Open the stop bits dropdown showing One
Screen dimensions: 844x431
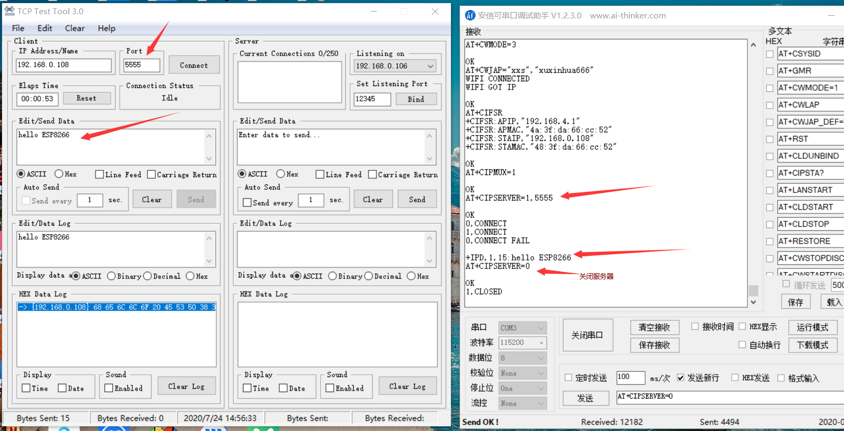click(522, 389)
